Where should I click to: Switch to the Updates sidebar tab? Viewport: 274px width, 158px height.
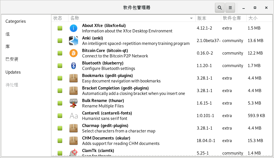(x=13, y=72)
